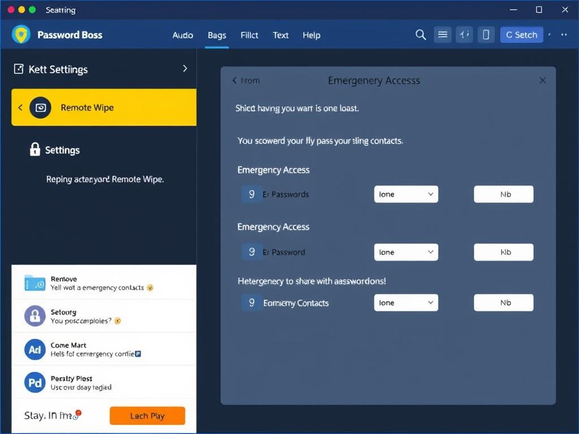Click the Nb button for Er Password
The image size is (579, 434).
click(x=504, y=252)
